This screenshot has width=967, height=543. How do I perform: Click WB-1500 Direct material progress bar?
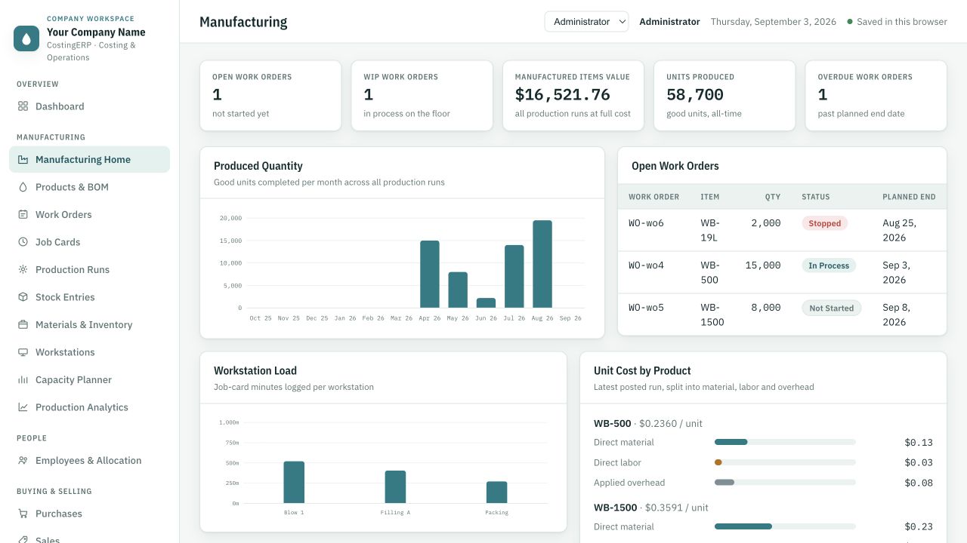click(785, 526)
